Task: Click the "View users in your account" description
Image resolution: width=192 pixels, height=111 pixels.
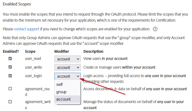Action: pyautogui.click(x=105, y=59)
